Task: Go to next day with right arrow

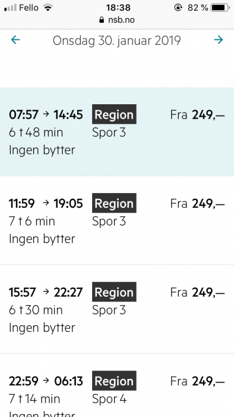Action: [x=219, y=40]
